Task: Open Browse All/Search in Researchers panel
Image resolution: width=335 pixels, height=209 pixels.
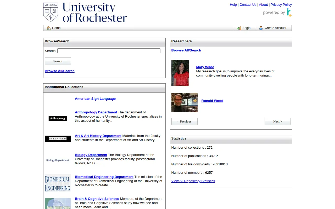Action: point(186,50)
